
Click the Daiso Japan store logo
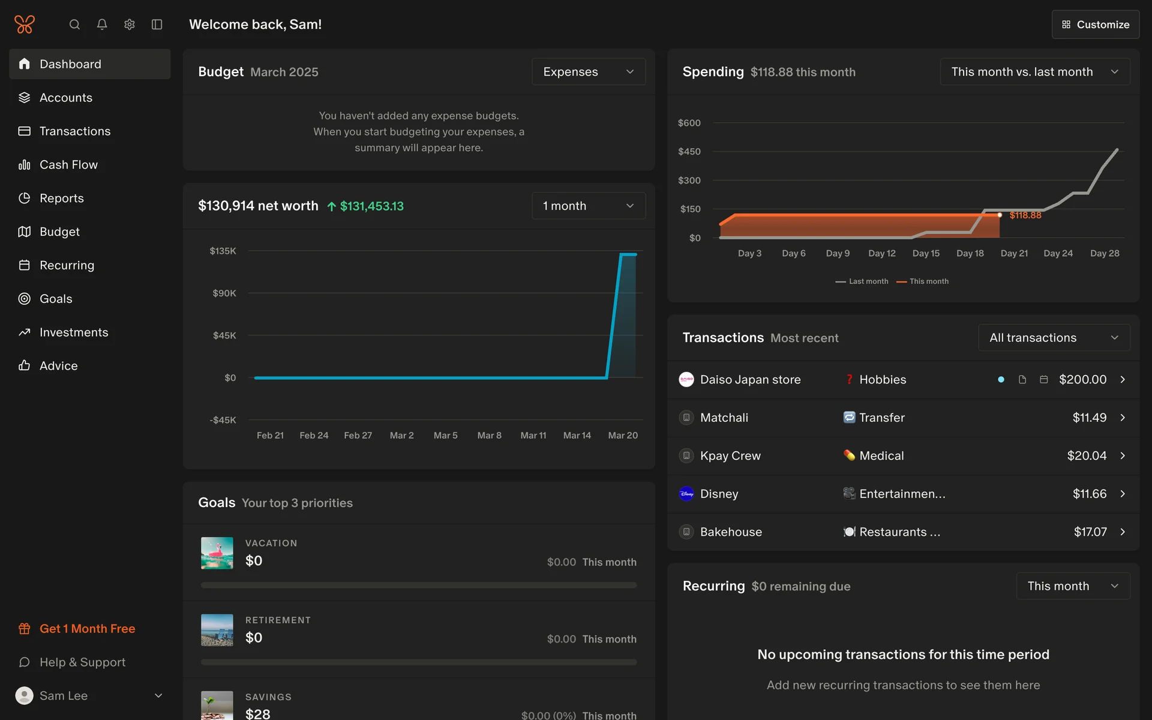click(x=686, y=380)
